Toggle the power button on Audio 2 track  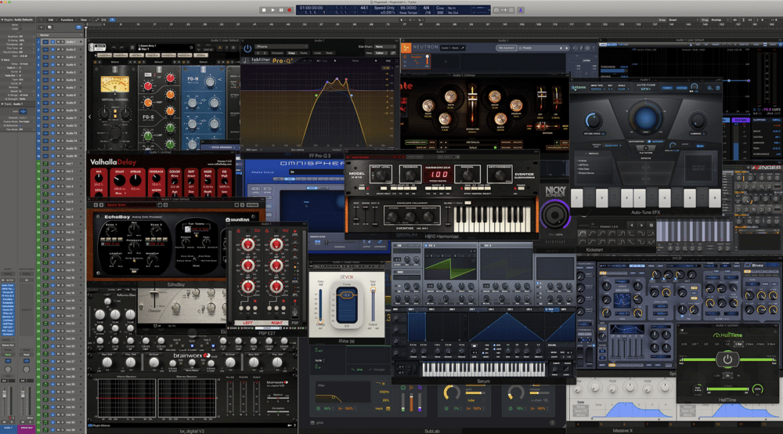tap(52, 49)
